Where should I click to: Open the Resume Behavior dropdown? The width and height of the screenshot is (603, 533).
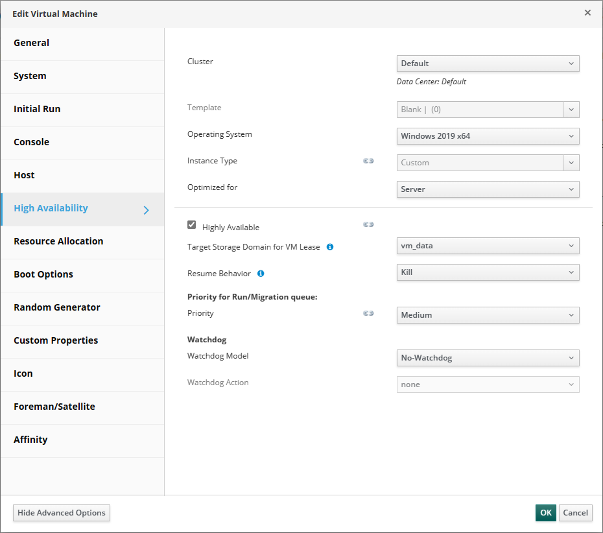click(488, 272)
